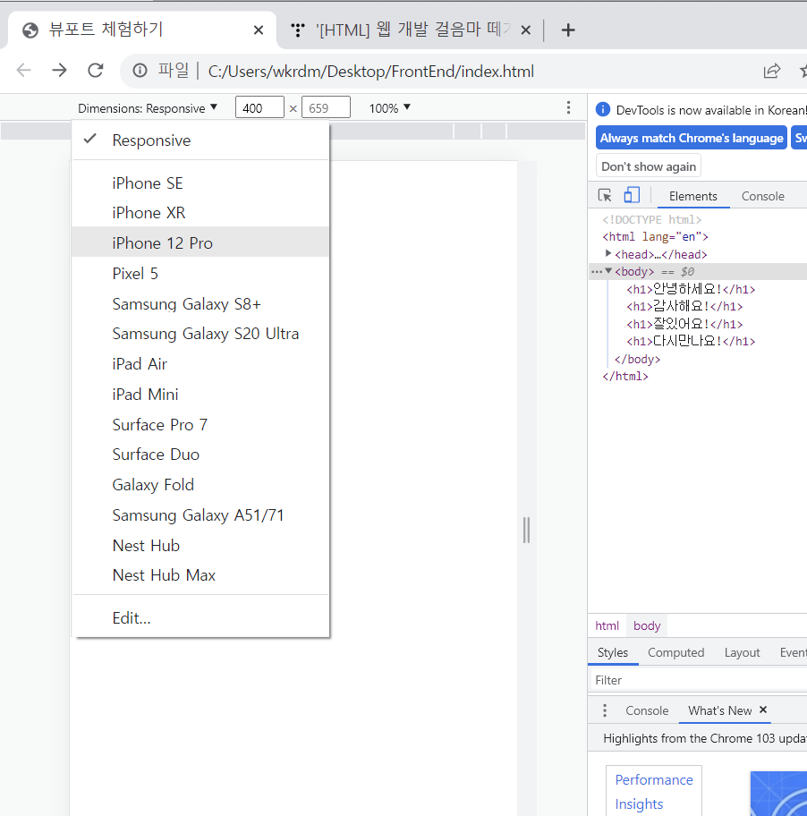Open a new tab with the plus button
Image resolution: width=807 pixels, height=816 pixels.
click(x=568, y=30)
